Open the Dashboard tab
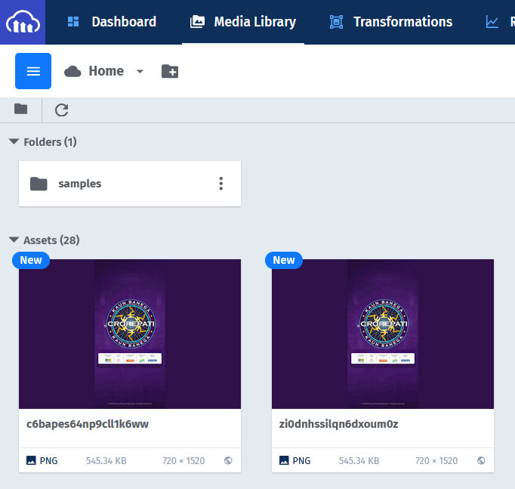515x489 pixels. (x=112, y=22)
